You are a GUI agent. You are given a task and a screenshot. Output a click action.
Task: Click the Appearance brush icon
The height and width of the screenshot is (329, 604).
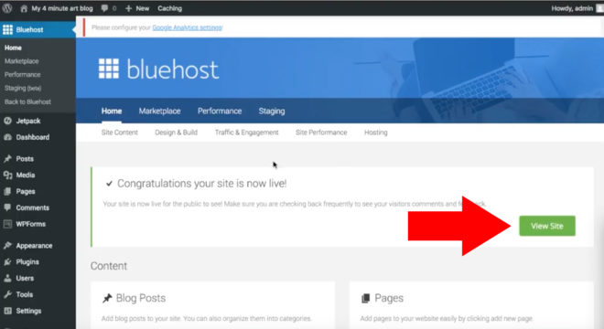(7, 246)
